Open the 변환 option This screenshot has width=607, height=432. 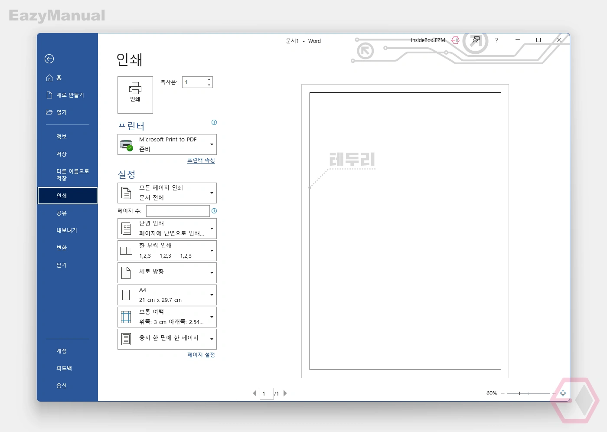coord(67,248)
